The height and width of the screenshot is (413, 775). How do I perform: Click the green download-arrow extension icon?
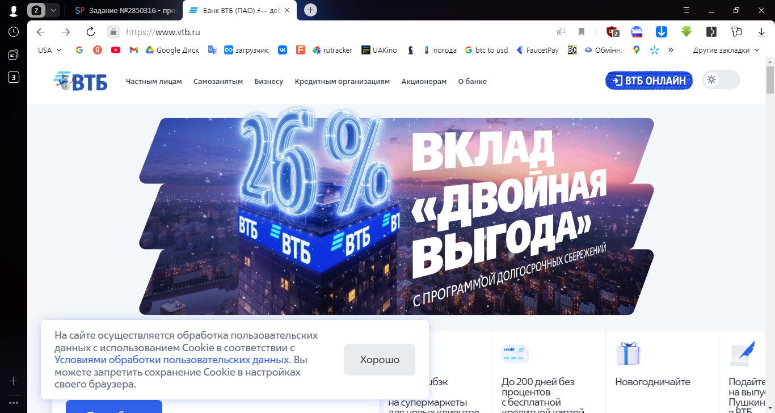click(x=686, y=32)
